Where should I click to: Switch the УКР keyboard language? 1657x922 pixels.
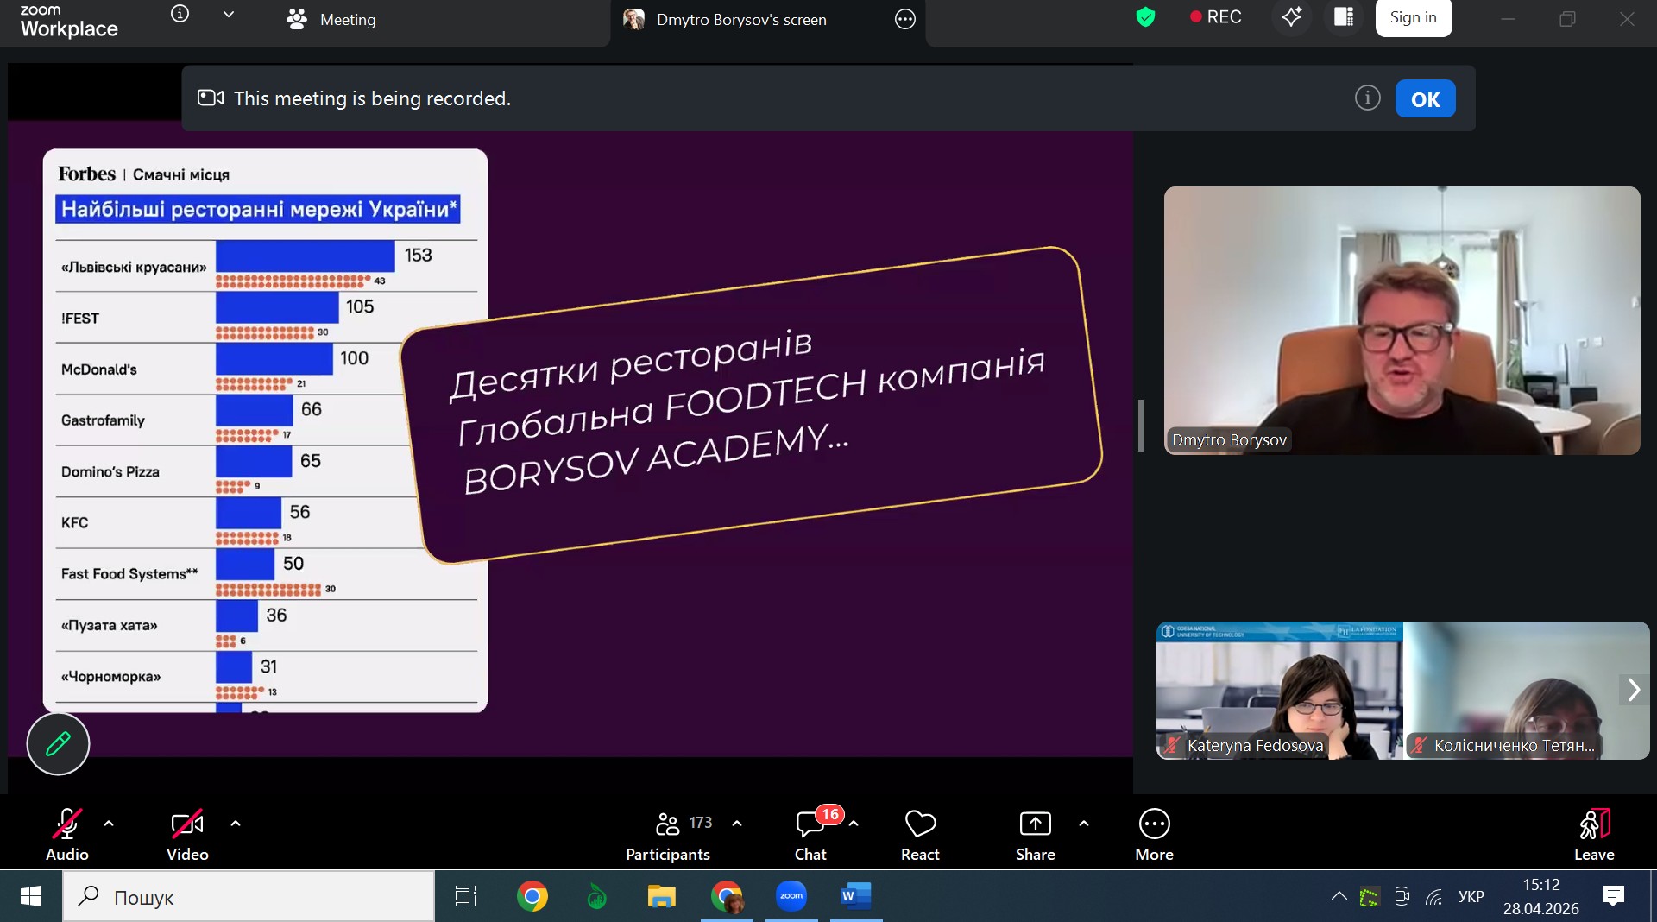click(1471, 897)
